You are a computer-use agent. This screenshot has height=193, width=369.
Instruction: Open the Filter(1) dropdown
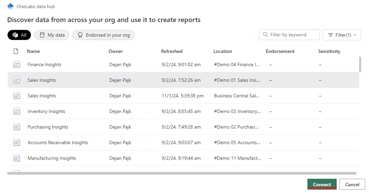coord(342,35)
